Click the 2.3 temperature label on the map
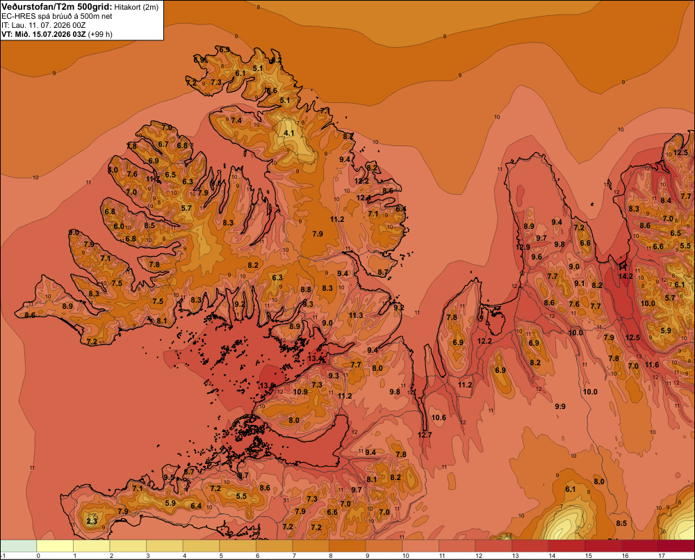The width and height of the screenshot is (695, 560). (x=92, y=521)
